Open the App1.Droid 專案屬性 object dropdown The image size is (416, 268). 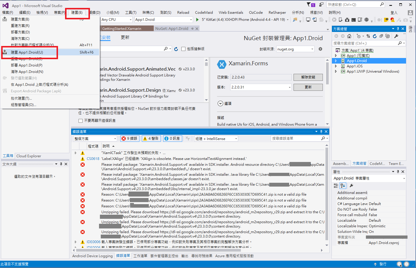(x=369, y=178)
